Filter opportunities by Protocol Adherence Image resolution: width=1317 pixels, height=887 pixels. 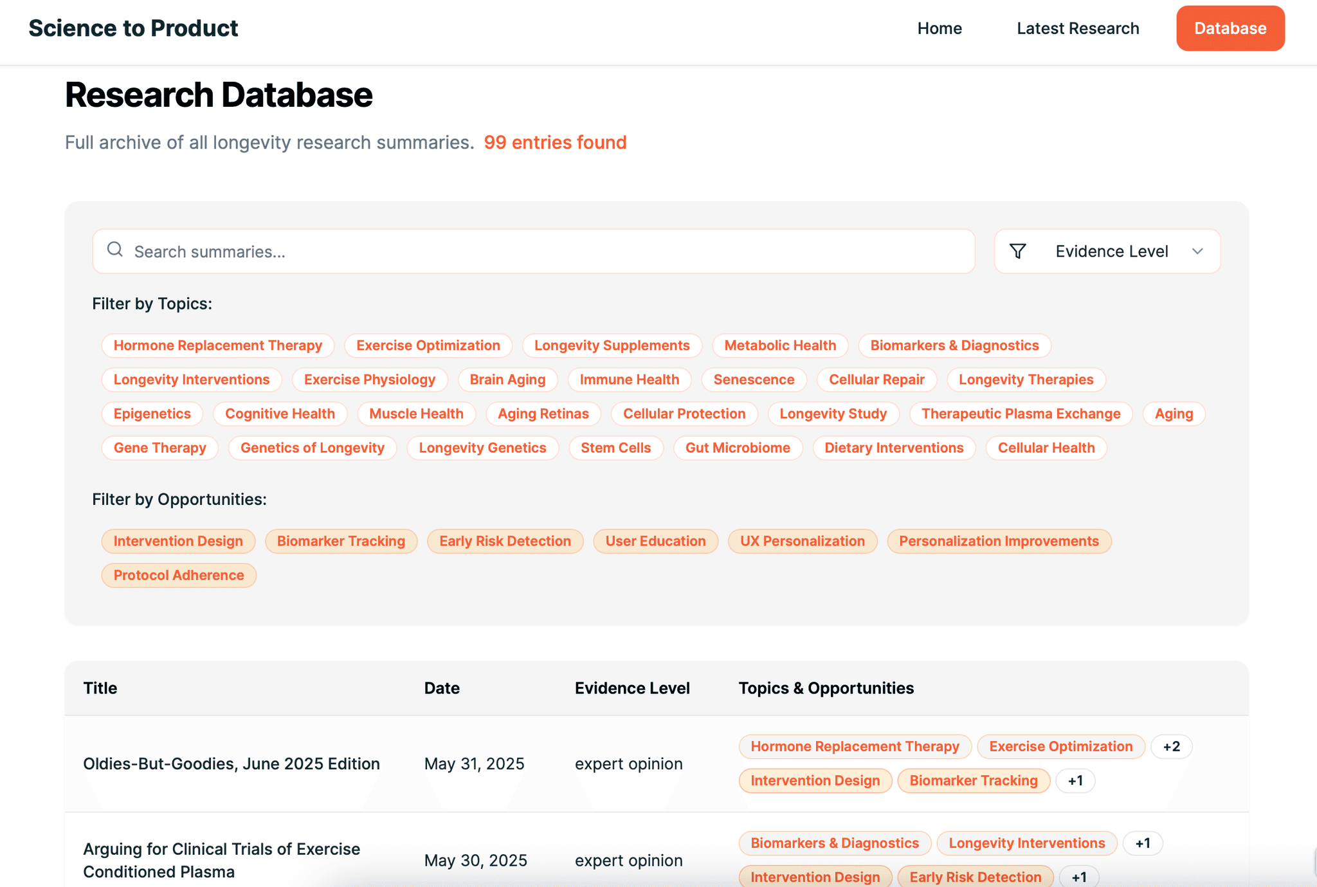pos(179,575)
